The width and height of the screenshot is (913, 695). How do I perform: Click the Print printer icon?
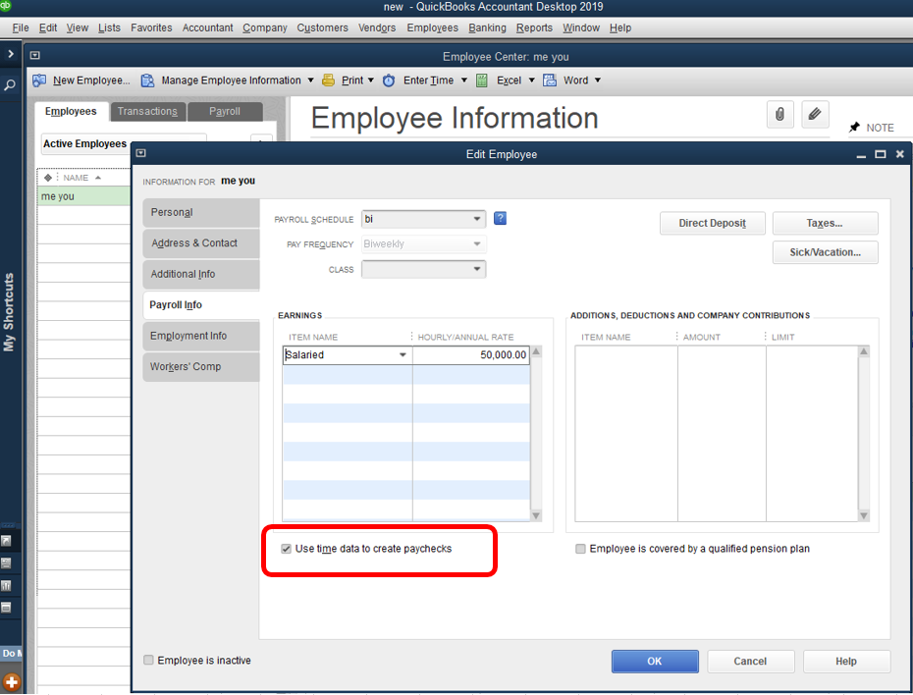point(329,80)
